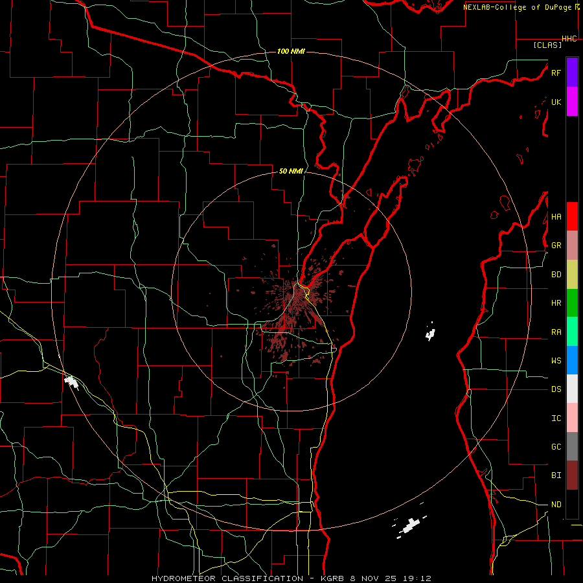The image size is (583, 583).
Task: Click the 100 NMI range ring label
Action: 291,51
